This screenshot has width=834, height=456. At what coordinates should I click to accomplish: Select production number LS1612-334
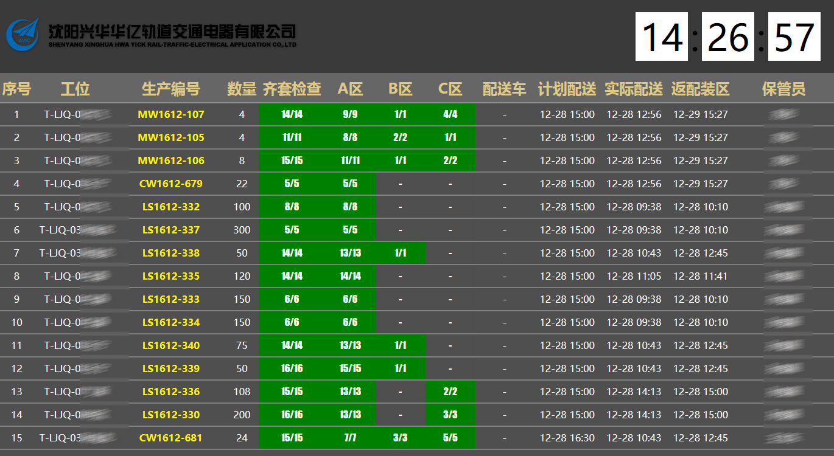point(171,322)
